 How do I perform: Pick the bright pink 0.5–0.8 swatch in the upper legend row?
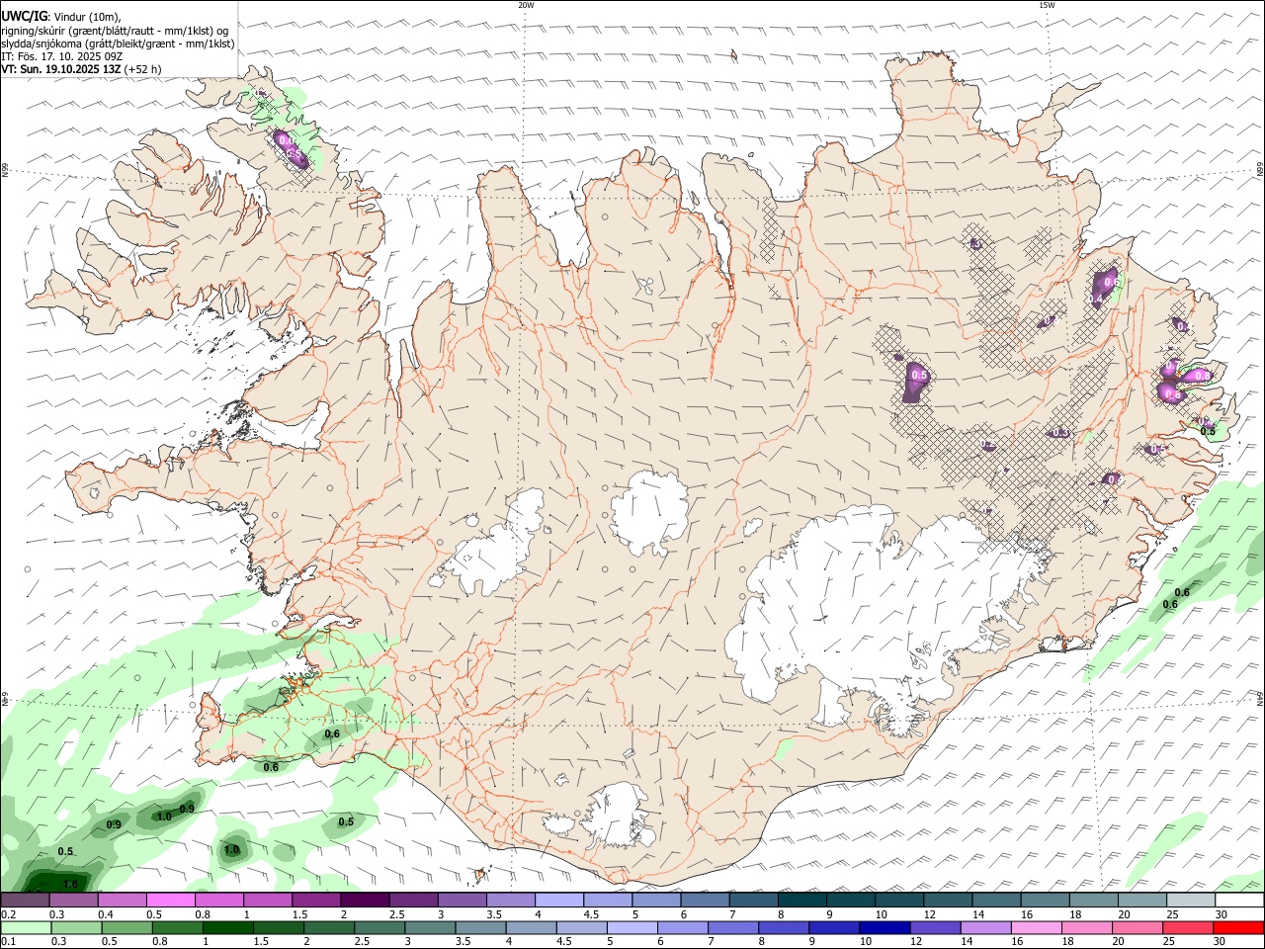[x=170, y=901]
